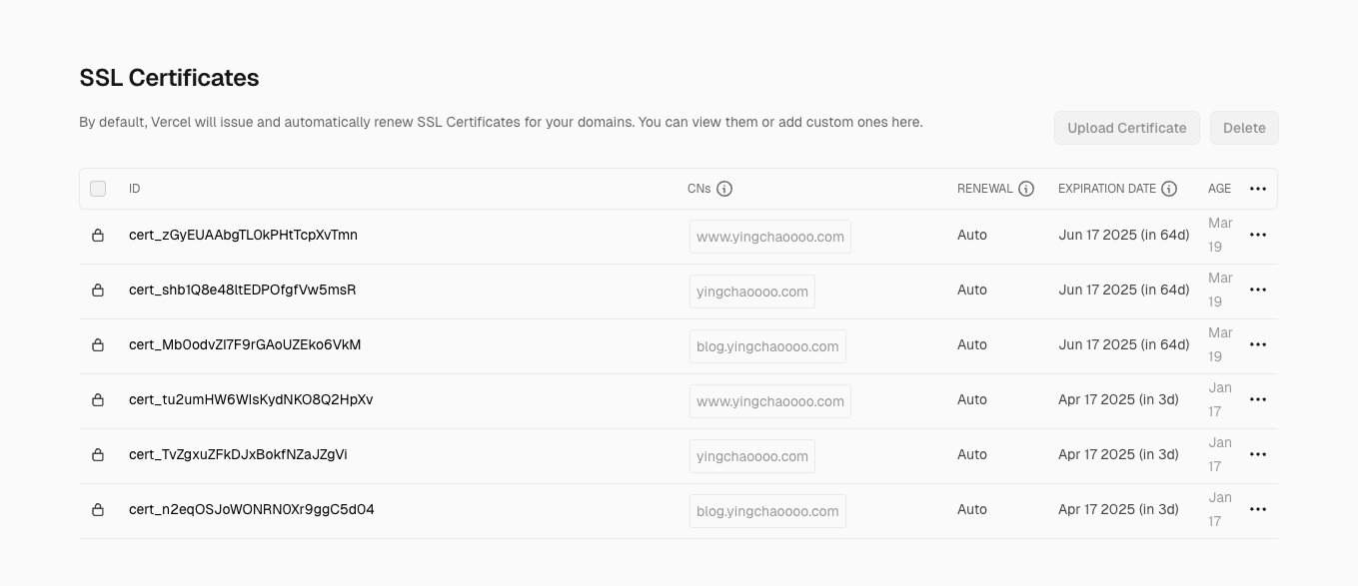The width and height of the screenshot is (1358, 586).
Task: Toggle the select-all certificates checkbox
Action: point(98,189)
